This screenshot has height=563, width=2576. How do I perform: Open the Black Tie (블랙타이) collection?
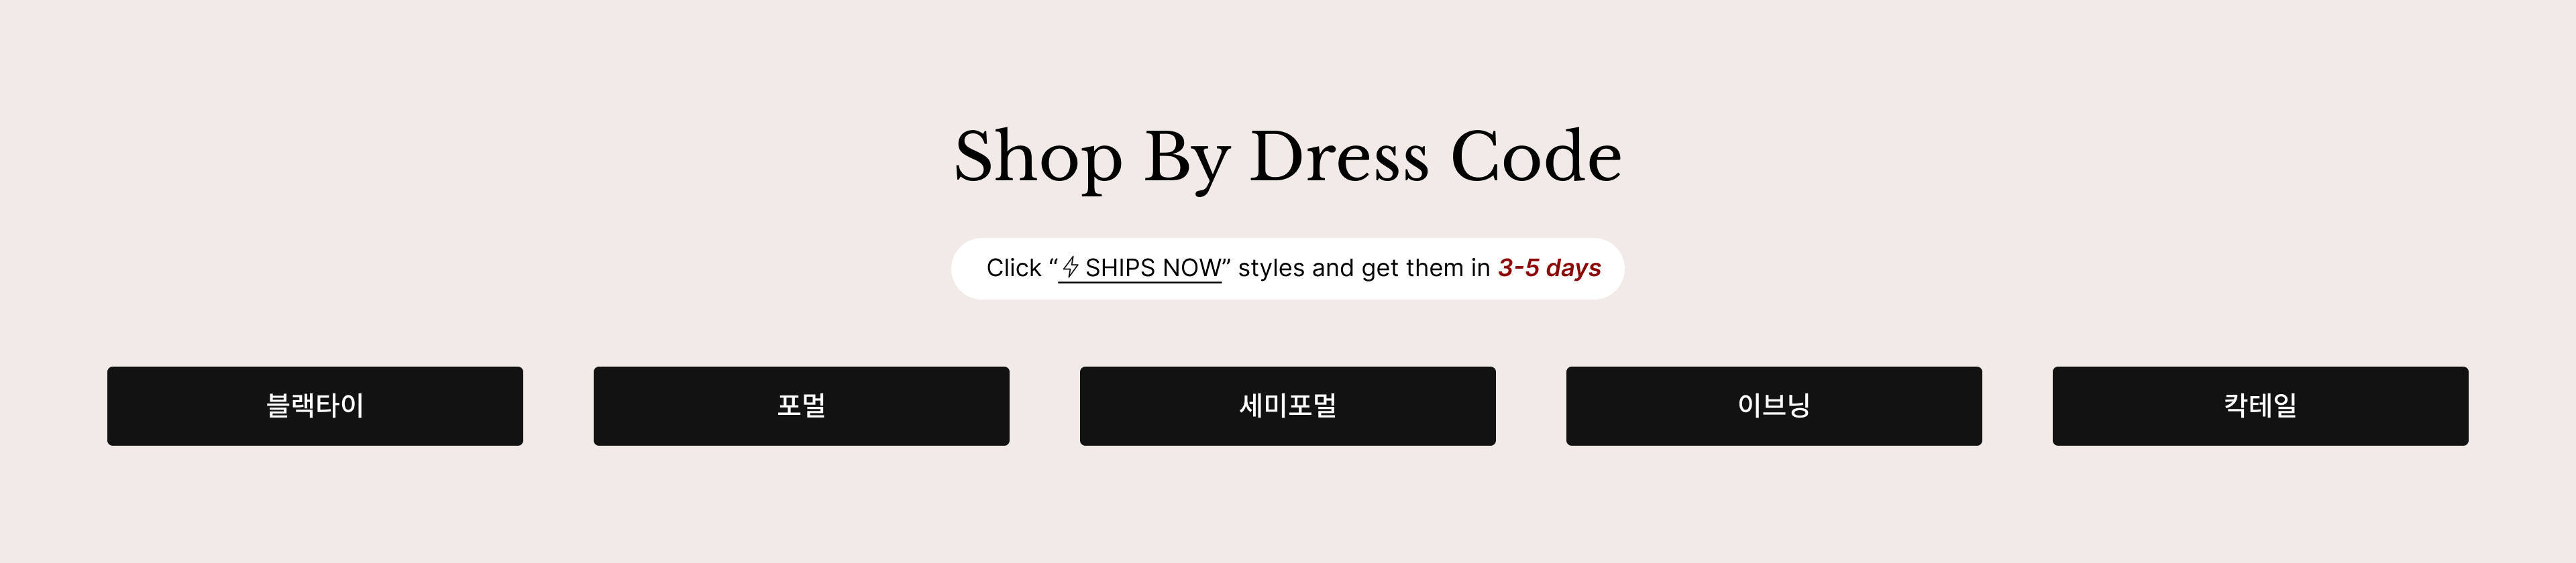(x=315, y=405)
